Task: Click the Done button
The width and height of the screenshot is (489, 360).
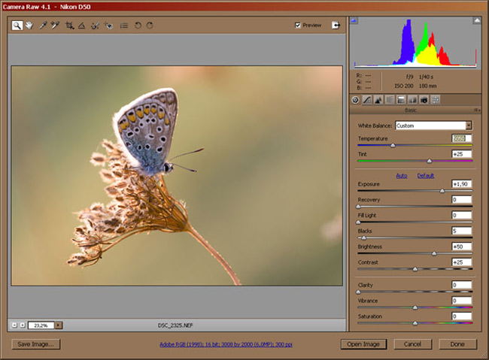Action: tap(457, 344)
